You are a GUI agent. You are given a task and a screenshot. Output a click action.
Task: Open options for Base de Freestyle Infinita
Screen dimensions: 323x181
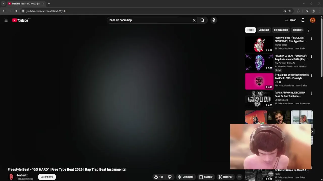311,75
